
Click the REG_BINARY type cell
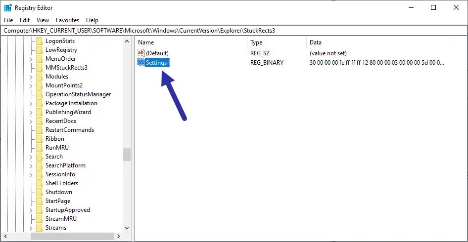pyautogui.click(x=267, y=63)
